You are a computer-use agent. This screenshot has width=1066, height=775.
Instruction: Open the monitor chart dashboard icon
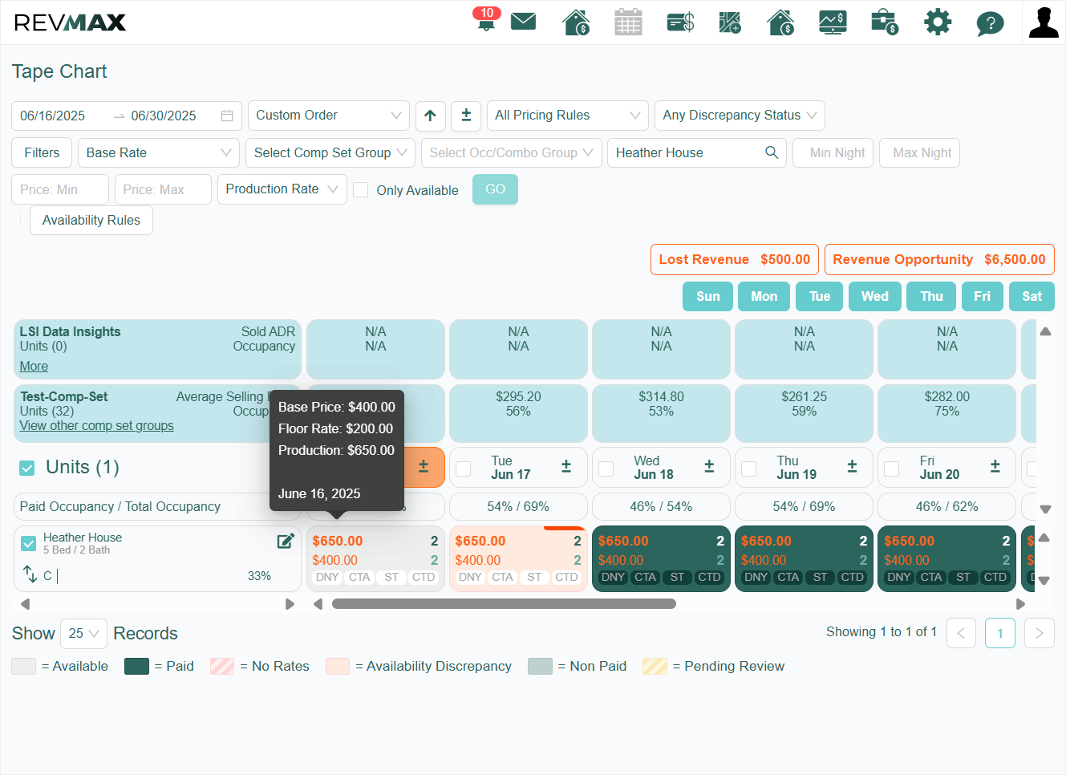tap(833, 22)
